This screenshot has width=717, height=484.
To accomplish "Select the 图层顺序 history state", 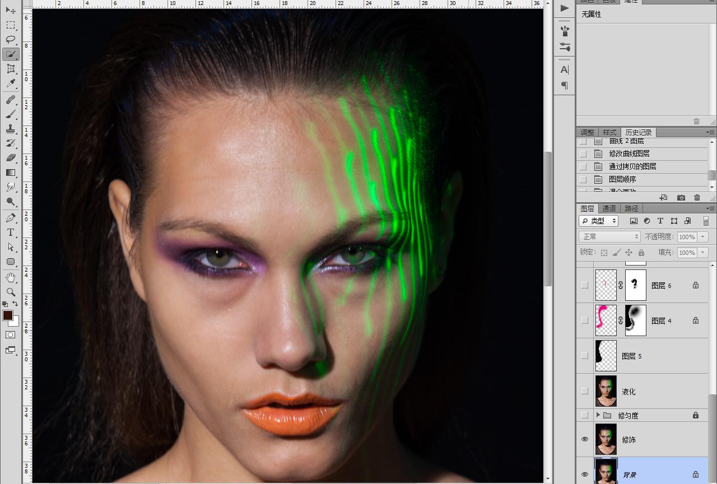I will click(622, 179).
